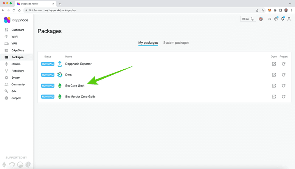Open the Chrome three-dot menu
Image resolution: width=295 pixels, height=169 pixels.
click(x=291, y=10)
